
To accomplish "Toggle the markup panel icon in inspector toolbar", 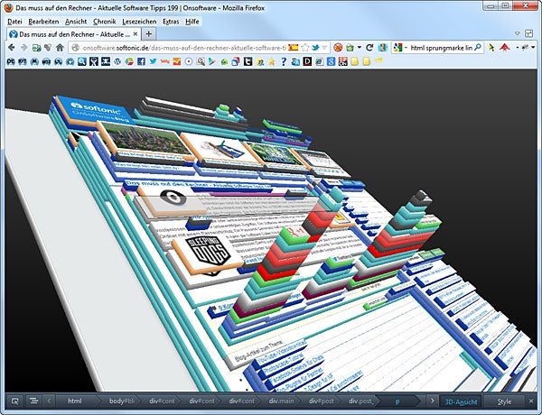I will [33, 401].
